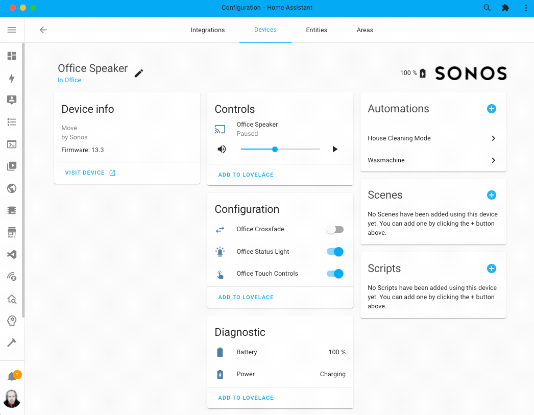Enable the Office Crossfade toggle
Screen dimensions: 534x415
[x=335, y=229]
